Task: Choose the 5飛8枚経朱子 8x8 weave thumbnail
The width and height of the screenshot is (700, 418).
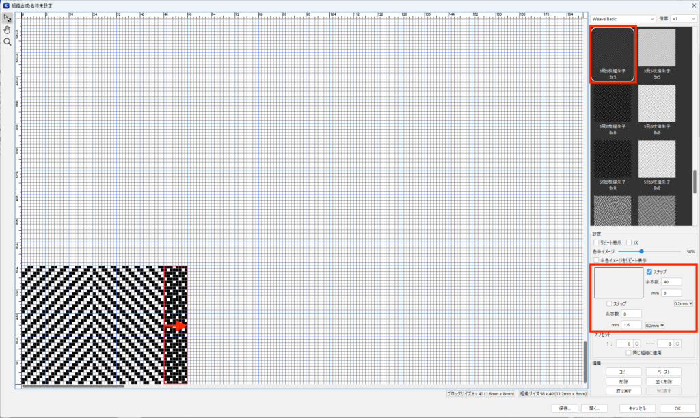Action: click(x=612, y=165)
